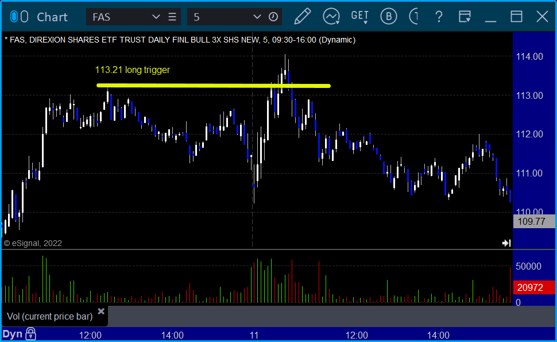
Task: Click the partially shown circled T icon
Action: [x=413, y=16]
